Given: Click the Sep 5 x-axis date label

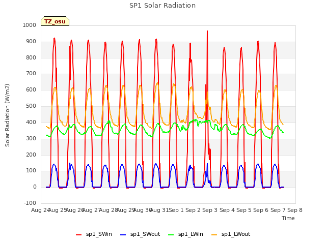Looking at the screenshot, I should (244, 210).
